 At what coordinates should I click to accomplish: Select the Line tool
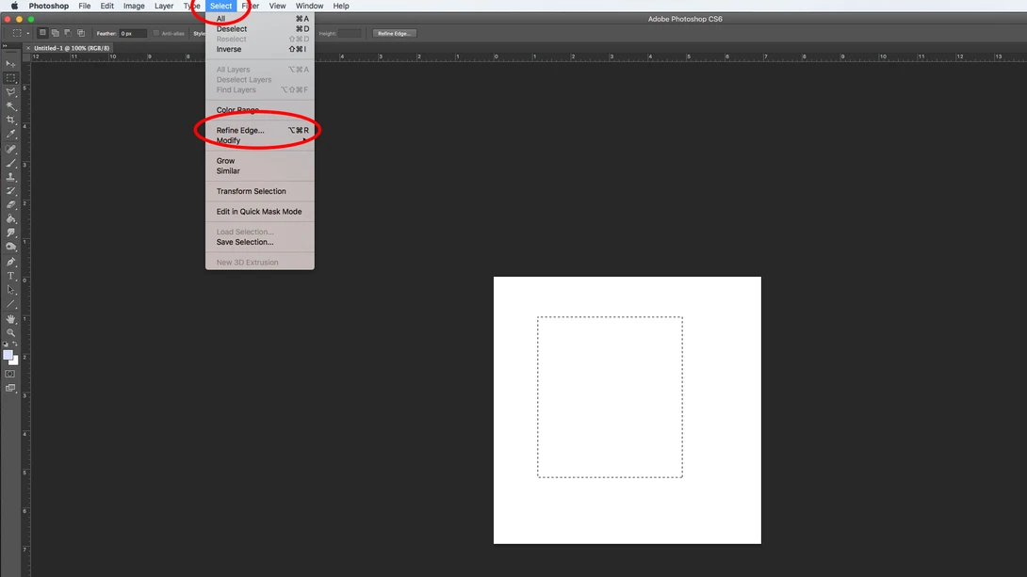(10, 304)
